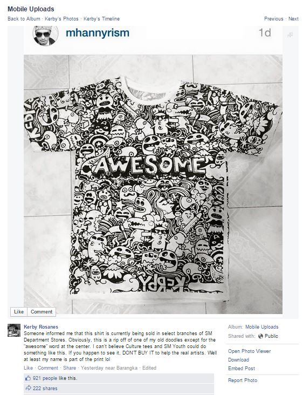
Task: Click mhannyrism's round profile picture
Action: click(x=45, y=35)
